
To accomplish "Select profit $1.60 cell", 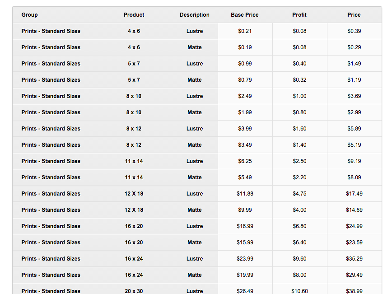I will pos(300,129).
